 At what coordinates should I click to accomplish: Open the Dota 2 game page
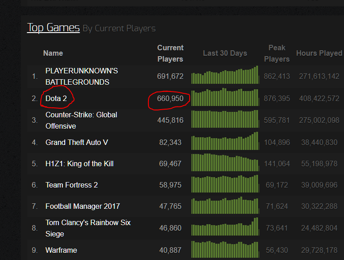56,98
